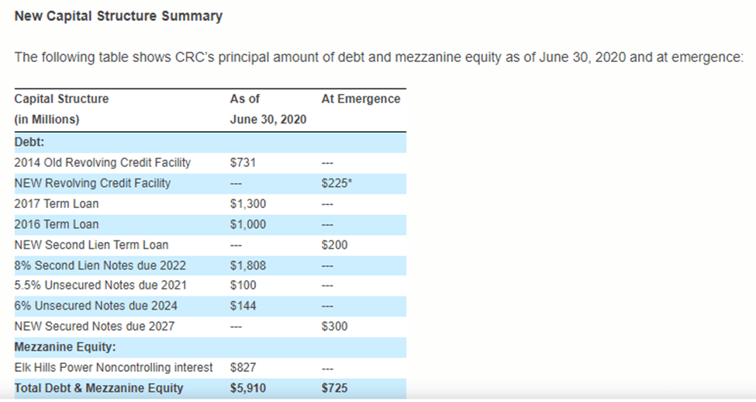Click the "NEW Secured Notes due 2027" label
Screen dimensions: 756x402
[95, 327]
